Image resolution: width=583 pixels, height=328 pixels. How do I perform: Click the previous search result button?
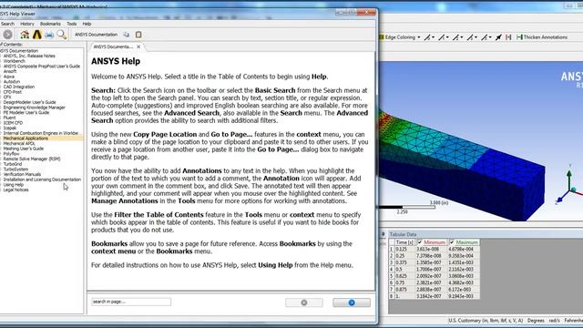[304, 302]
